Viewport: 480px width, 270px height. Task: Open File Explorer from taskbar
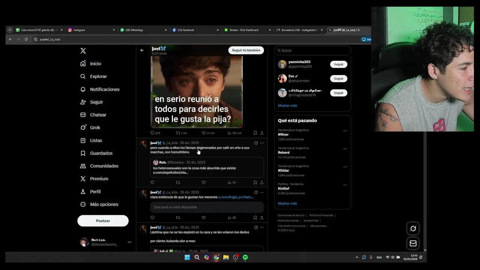226,257
